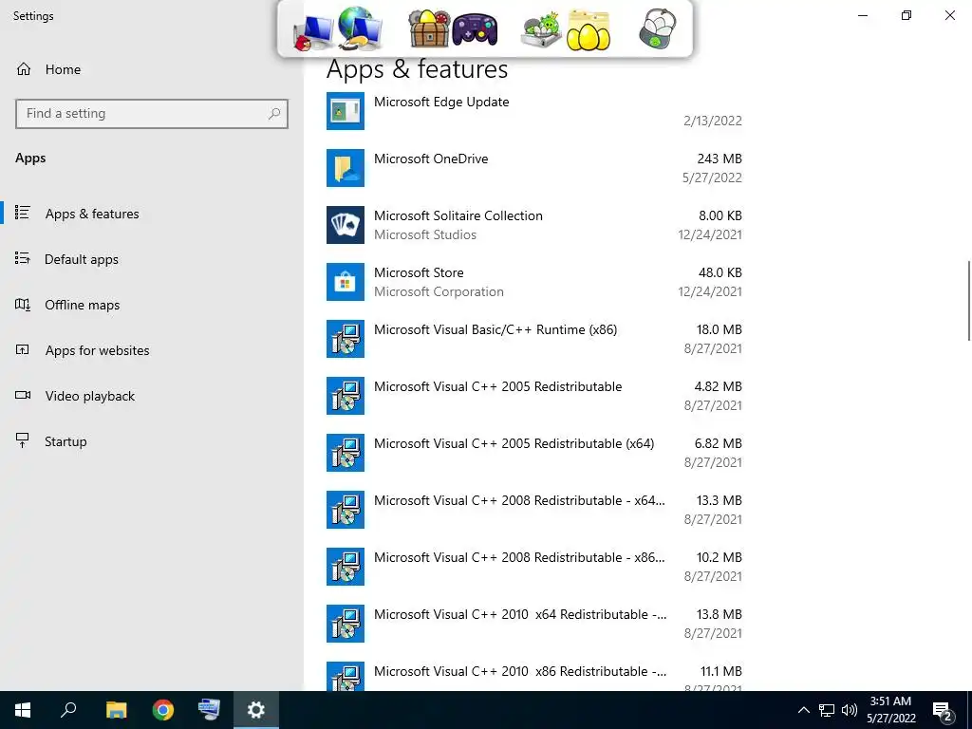
Task: Open the taskbar clock showing 3:51 AM
Action: pos(890,710)
